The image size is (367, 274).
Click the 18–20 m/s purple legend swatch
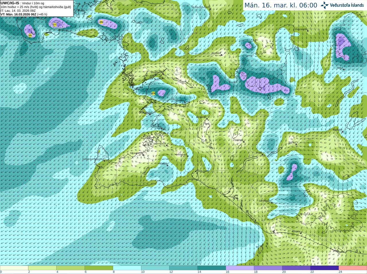click(268, 268)
